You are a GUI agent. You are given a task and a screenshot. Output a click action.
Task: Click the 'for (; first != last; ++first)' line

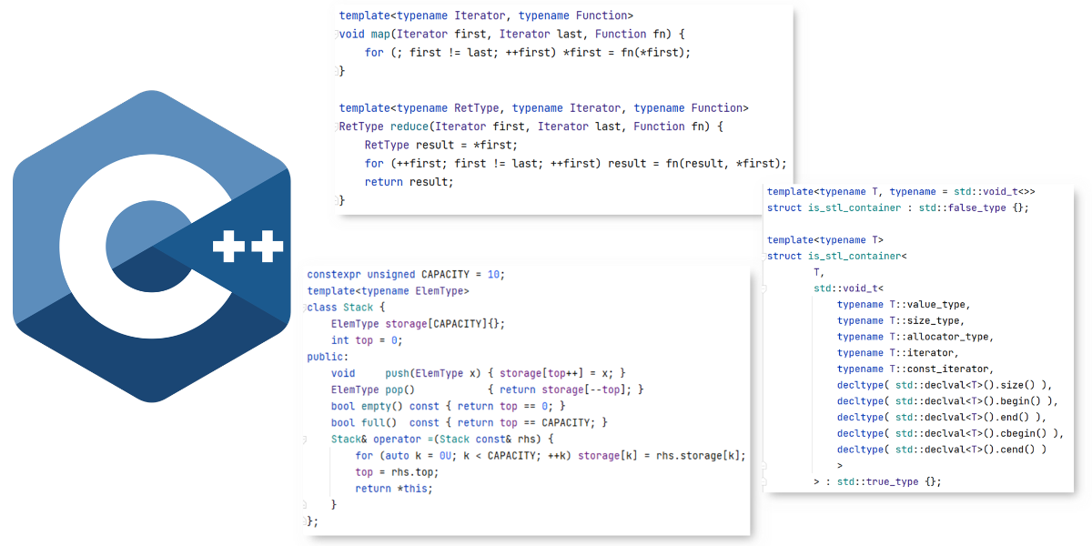pos(528,53)
